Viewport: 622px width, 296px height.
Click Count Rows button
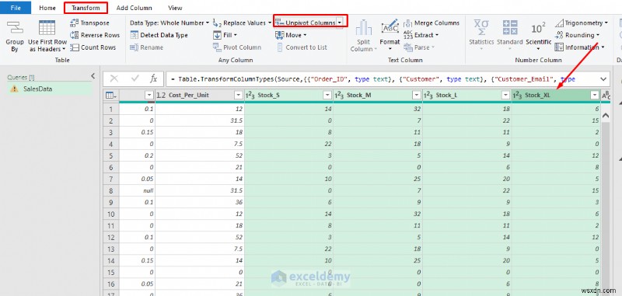pos(93,47)
